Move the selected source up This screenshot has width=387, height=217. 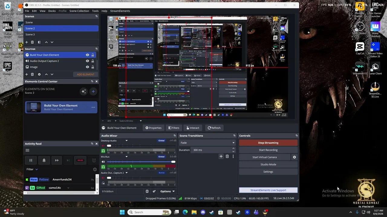pos(46,74)
